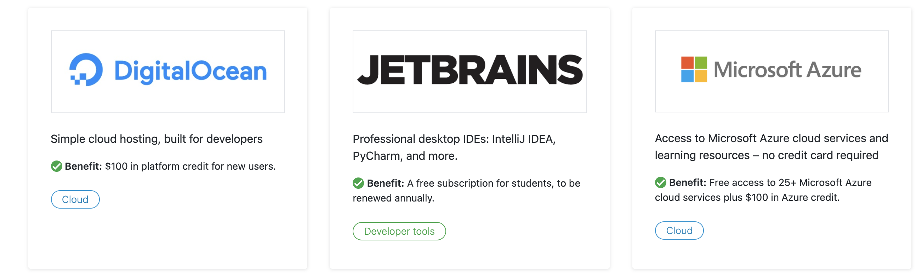
Task: Click the "Access to Microsoft Azure cloud services" description
Action: pyautogui.click(x=771, y=147)
